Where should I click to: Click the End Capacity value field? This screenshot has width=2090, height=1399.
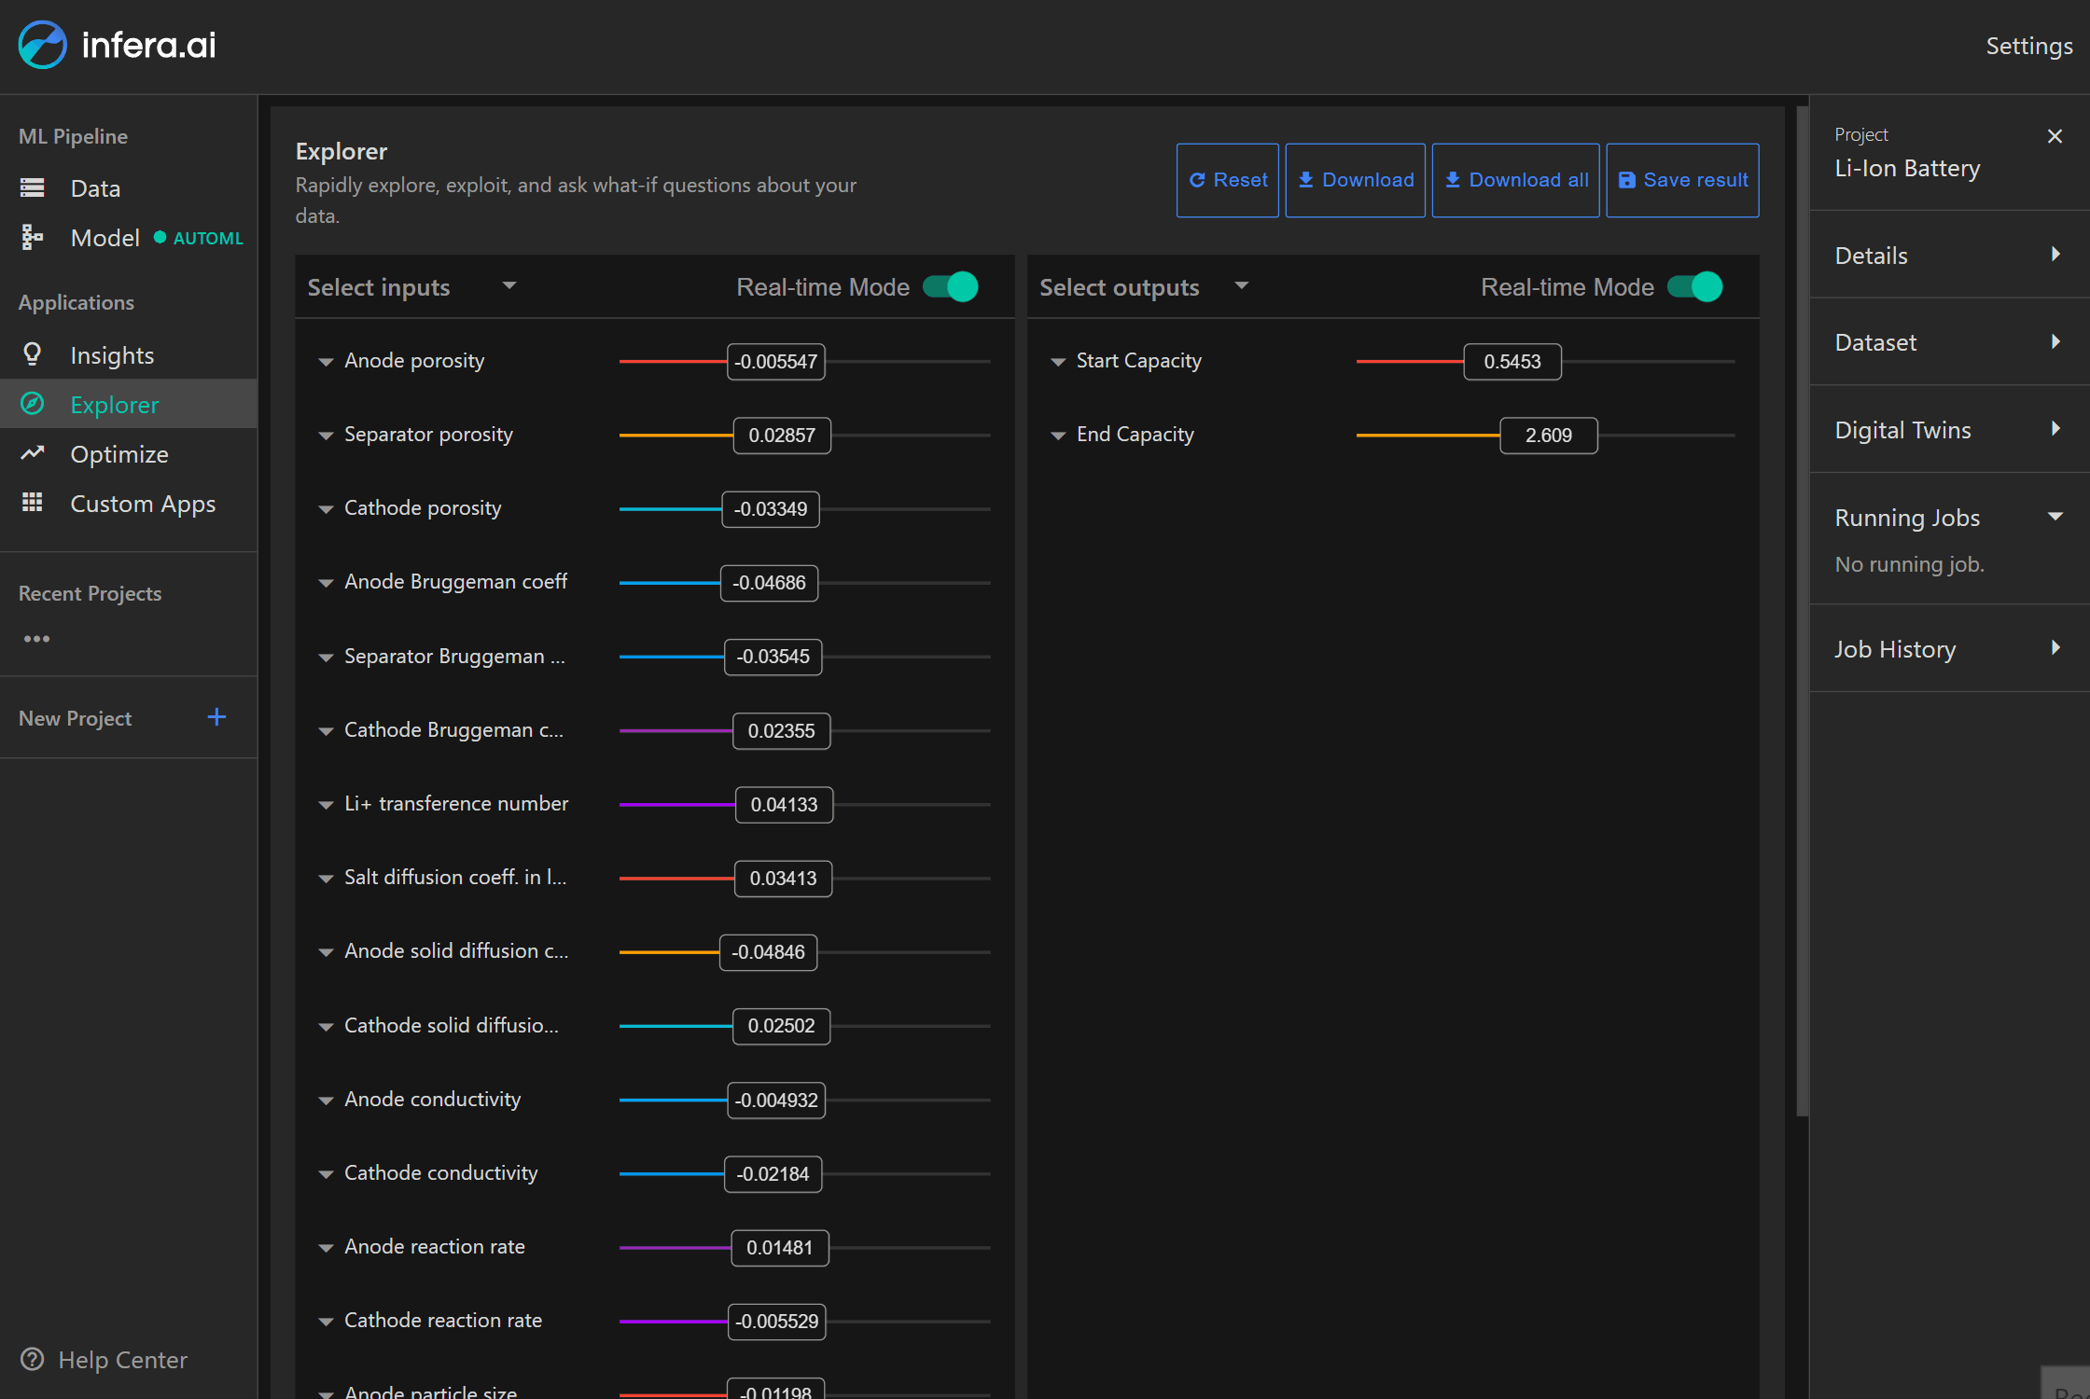[1548, 436]
